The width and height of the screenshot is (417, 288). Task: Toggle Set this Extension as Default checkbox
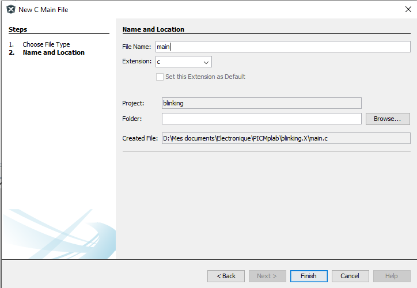[160, 77]
